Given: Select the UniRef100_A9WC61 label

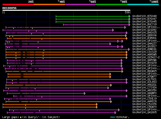Looking at the screenshot, I should coord(144,49).
